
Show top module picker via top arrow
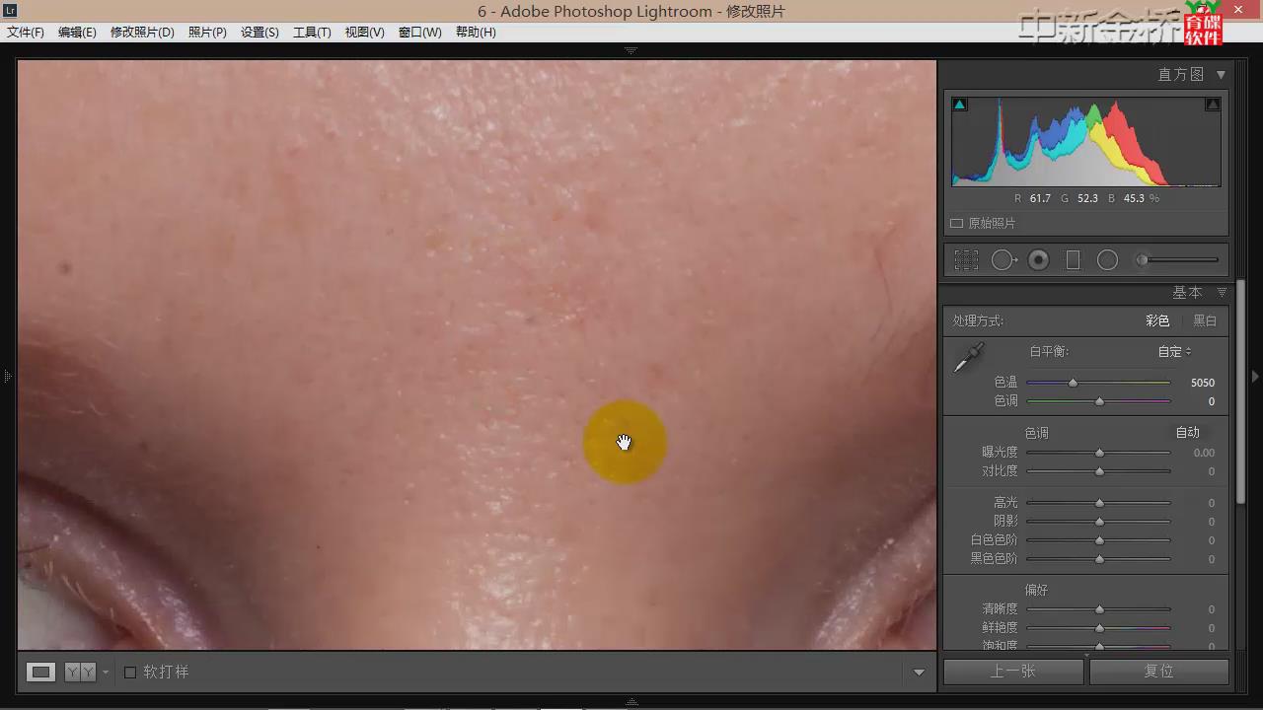pos(631,48)
